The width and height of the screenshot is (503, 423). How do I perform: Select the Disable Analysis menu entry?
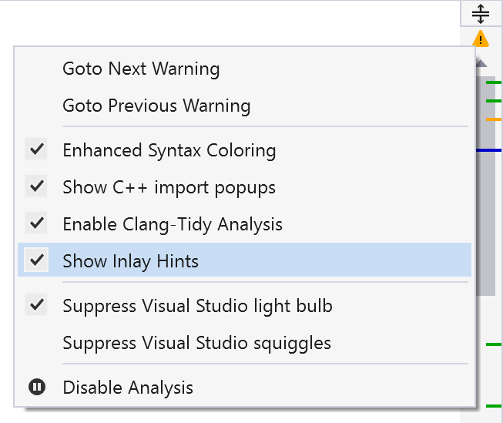[x=128, y=388]
